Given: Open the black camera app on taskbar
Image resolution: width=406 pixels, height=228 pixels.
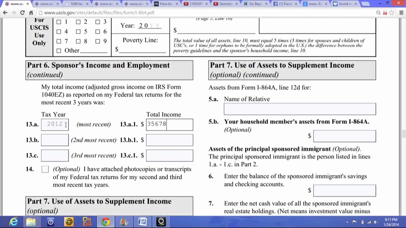Looking at the screenshot, I should point(161,222).
